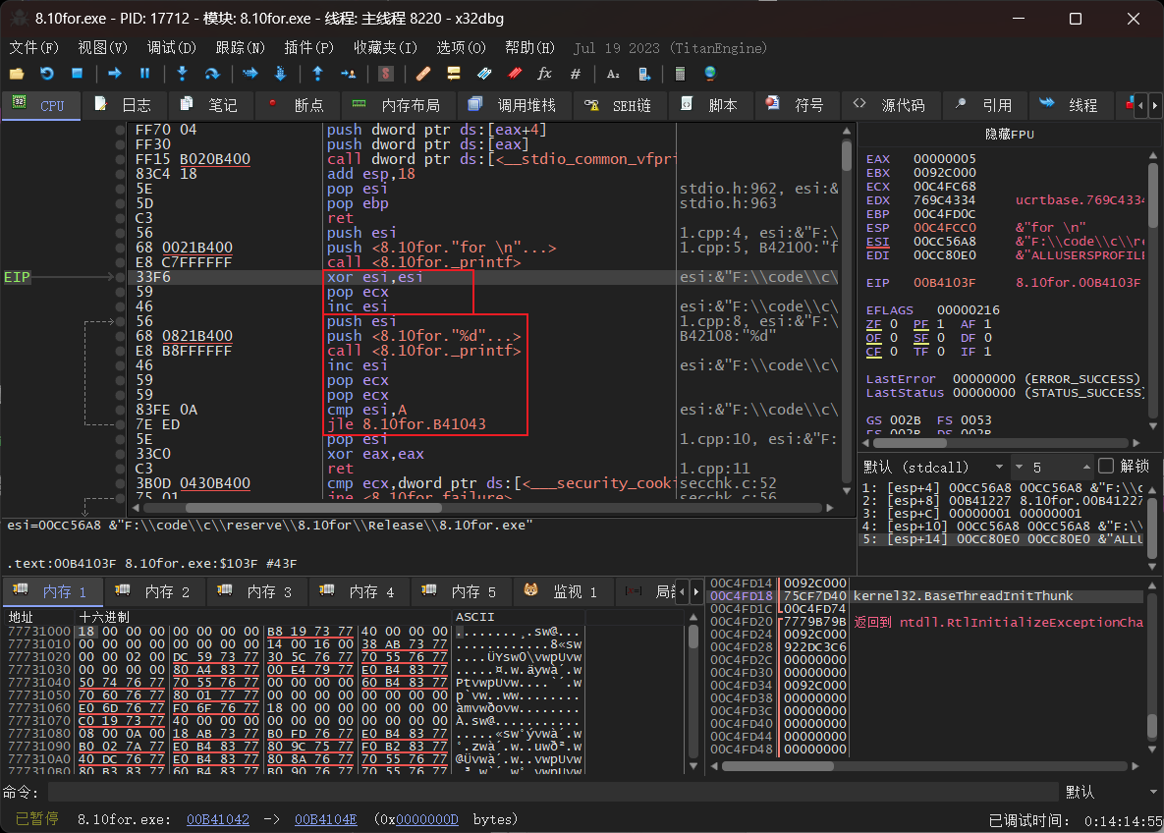
Task: Open the labels tag icon
Action: 484,74
